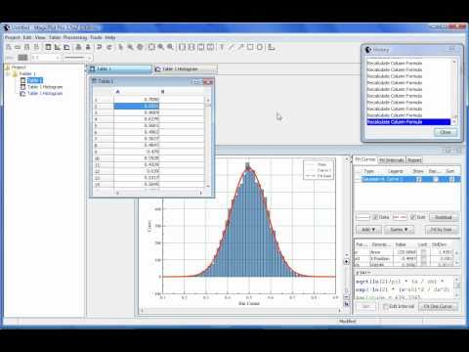This screenshot has width=469, height=352.
Task: Click the Copy toolbar icon
Action: pos(78,47)
